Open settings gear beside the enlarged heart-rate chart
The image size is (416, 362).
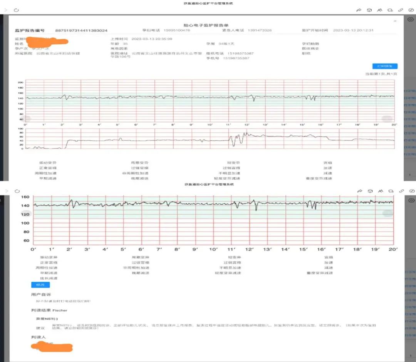click(x=410, y=200)
